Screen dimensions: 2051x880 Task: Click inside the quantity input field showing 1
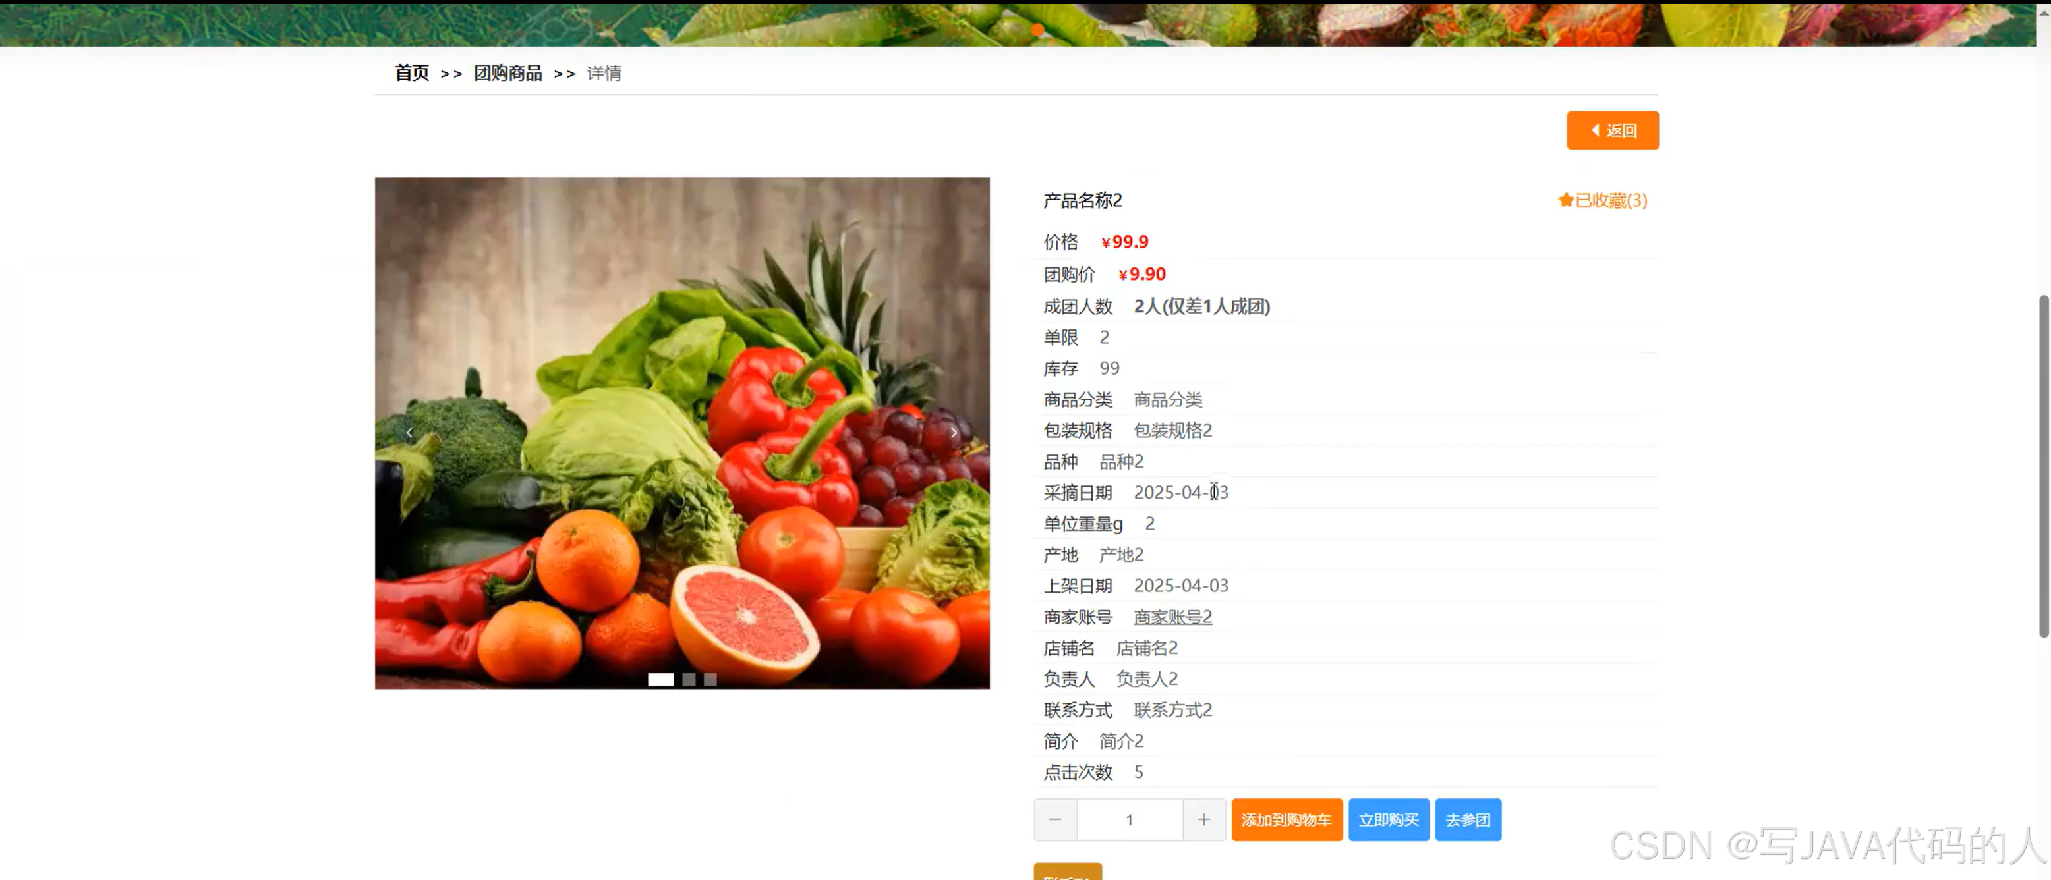(x=1129, y=819)
